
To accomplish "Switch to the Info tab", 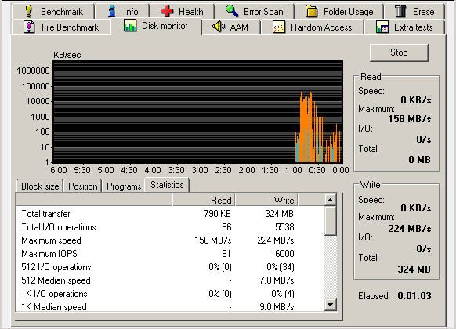I will tap(122, 11).
